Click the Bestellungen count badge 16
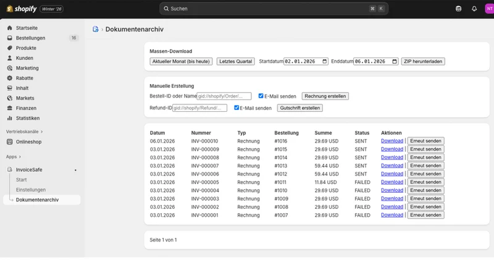This screenshot has height=278, width=494. (x=73, y=38)
